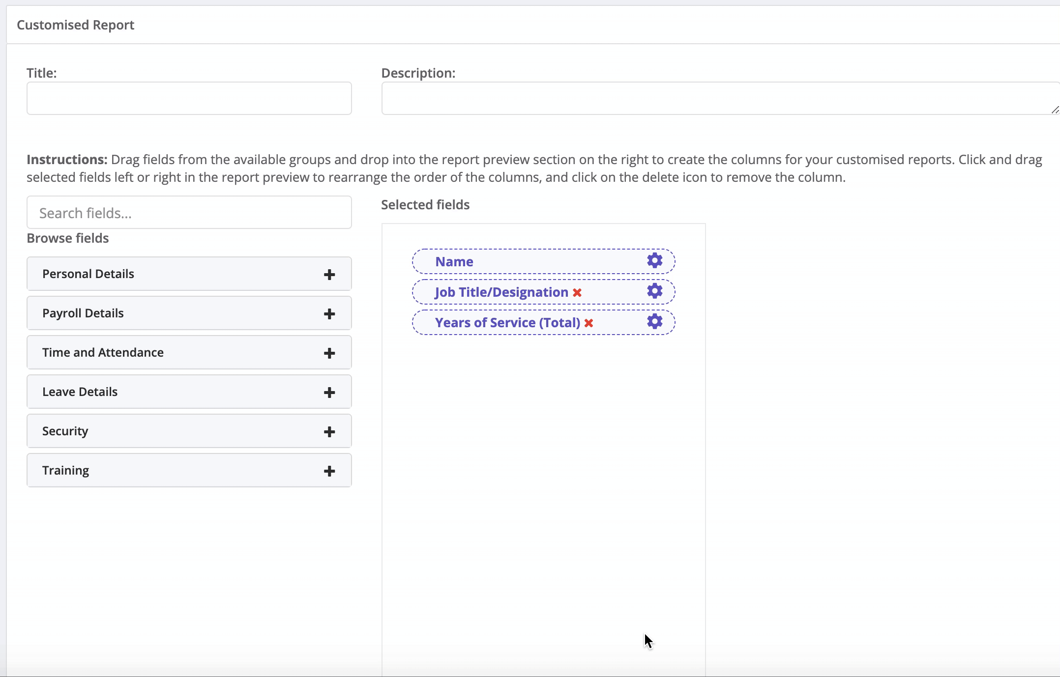Open settings gear for Job Title/Designation
This screenshot has height=677, width=1060.
pos(654,291)
